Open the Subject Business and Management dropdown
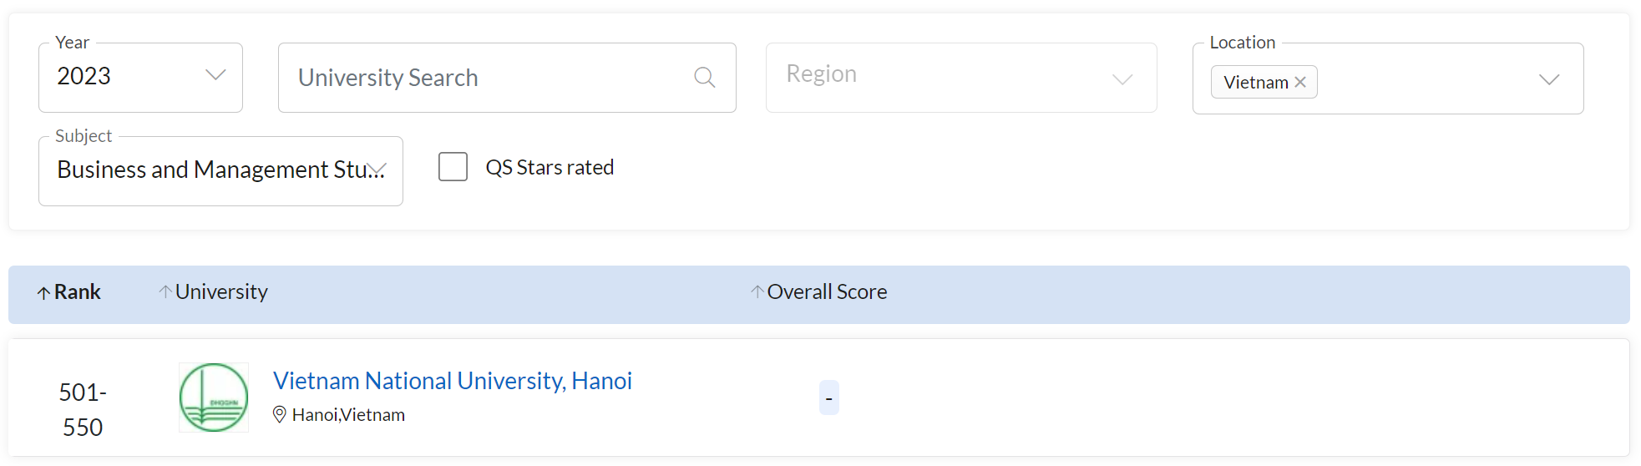The height and width of the screenshot is (466, 1641). coord(220,171)
